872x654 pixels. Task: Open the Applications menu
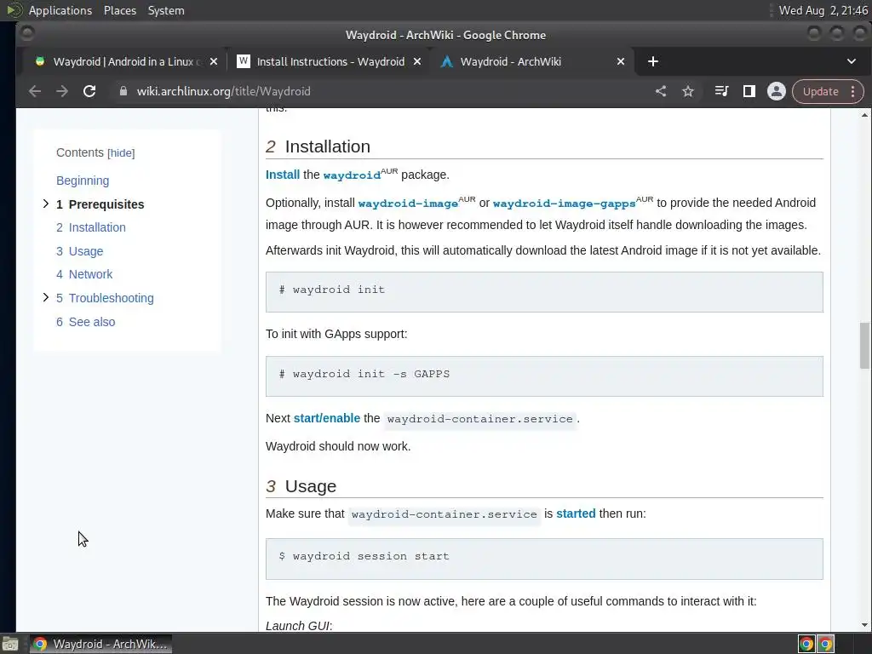pyautogui.click(x=60, y=10)
